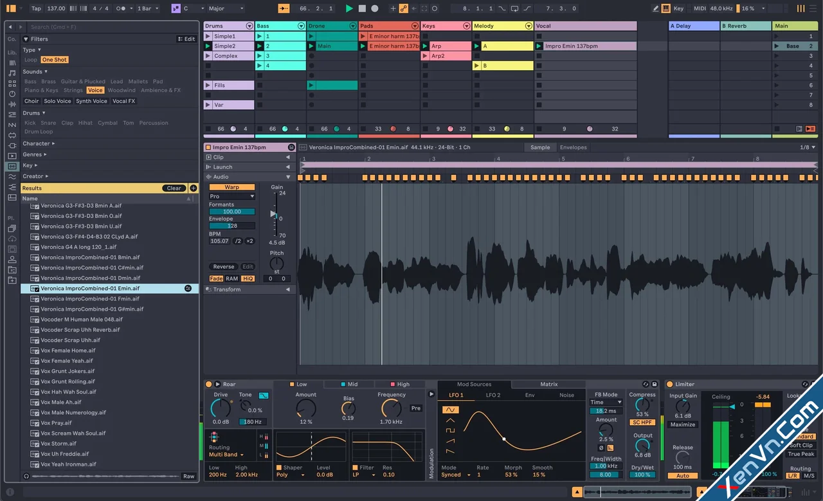
Task: Toggle the computer MIDI keyboard icon
Action: pos(665,8)
